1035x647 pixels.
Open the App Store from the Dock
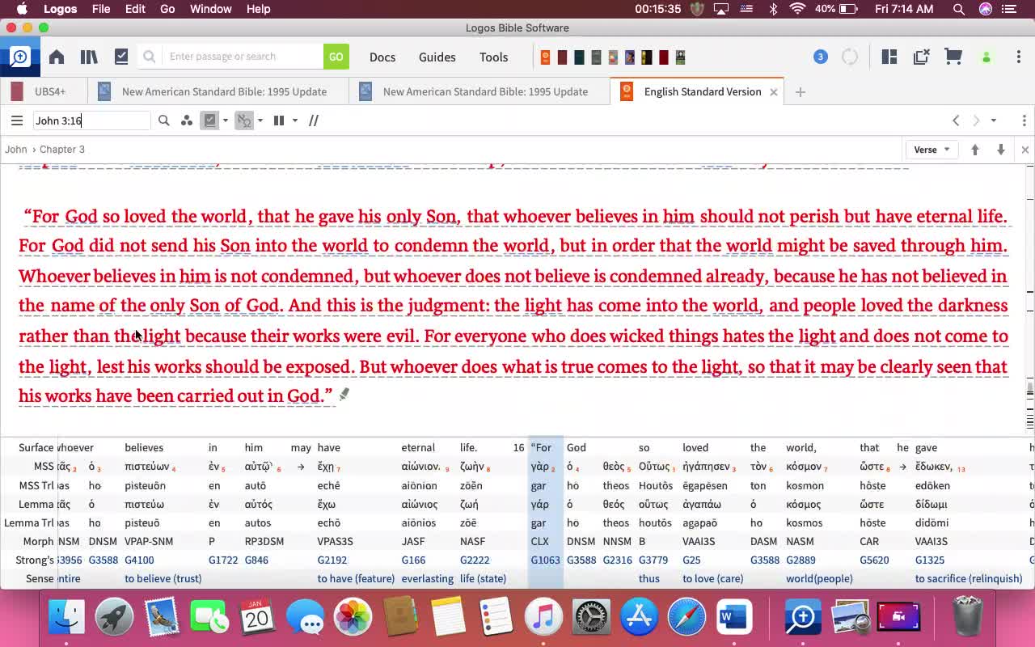[x=639, y=617]
